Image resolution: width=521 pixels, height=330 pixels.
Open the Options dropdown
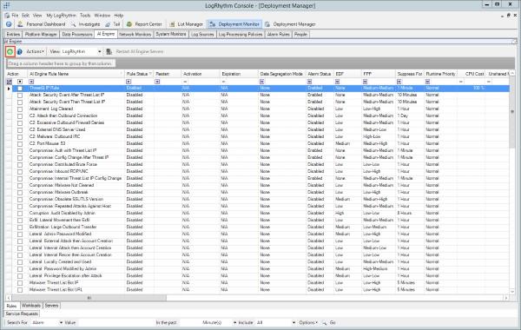[308, 323]
